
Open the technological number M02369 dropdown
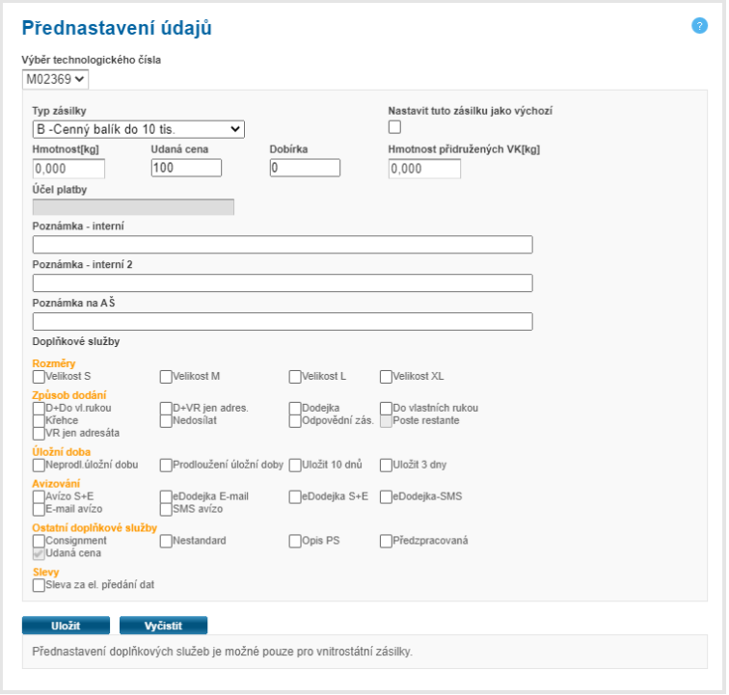pyautogui.click(x=55, y=79)
